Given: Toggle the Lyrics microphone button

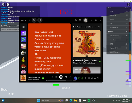Looking at the screenshot, I should tap(82, 78).
